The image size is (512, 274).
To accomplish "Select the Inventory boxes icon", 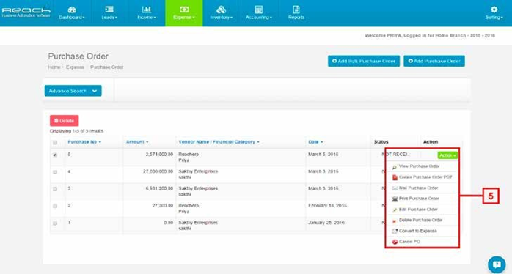I will point(221,10).
